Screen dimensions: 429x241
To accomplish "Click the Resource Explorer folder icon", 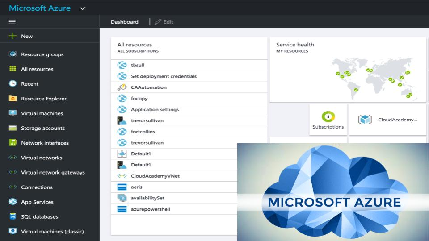I will coord(13,98).
